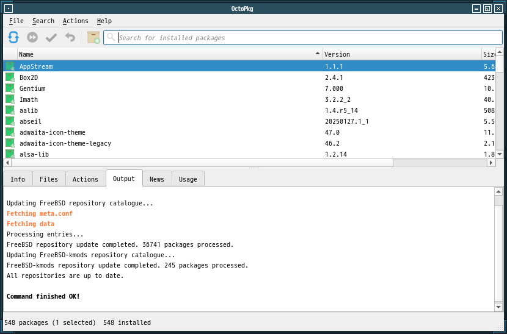Screen dimensions: 507x334
Task: Click the adwaita-icon-theme package icon
Action: pos(10,132)
